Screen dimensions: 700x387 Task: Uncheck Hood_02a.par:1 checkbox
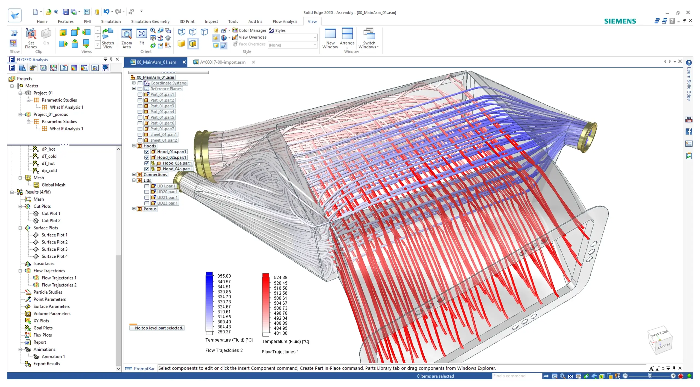pos(147,158)
